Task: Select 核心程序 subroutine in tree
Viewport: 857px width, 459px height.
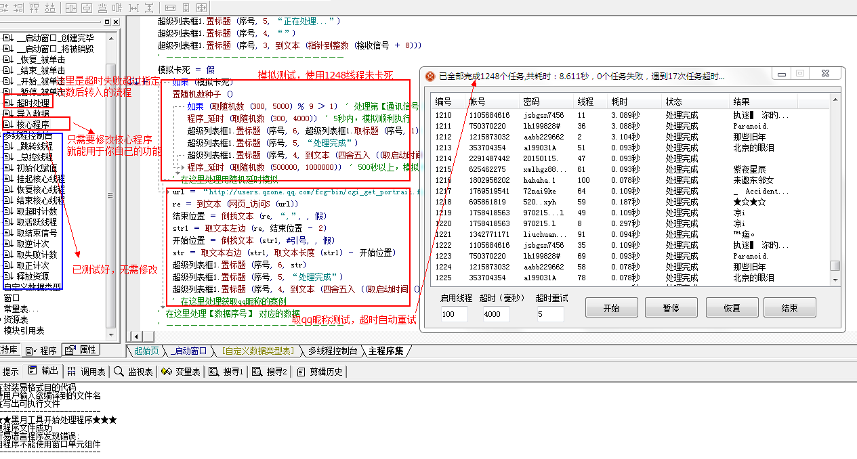Action: pyautogui.click(x=33, y=124)
